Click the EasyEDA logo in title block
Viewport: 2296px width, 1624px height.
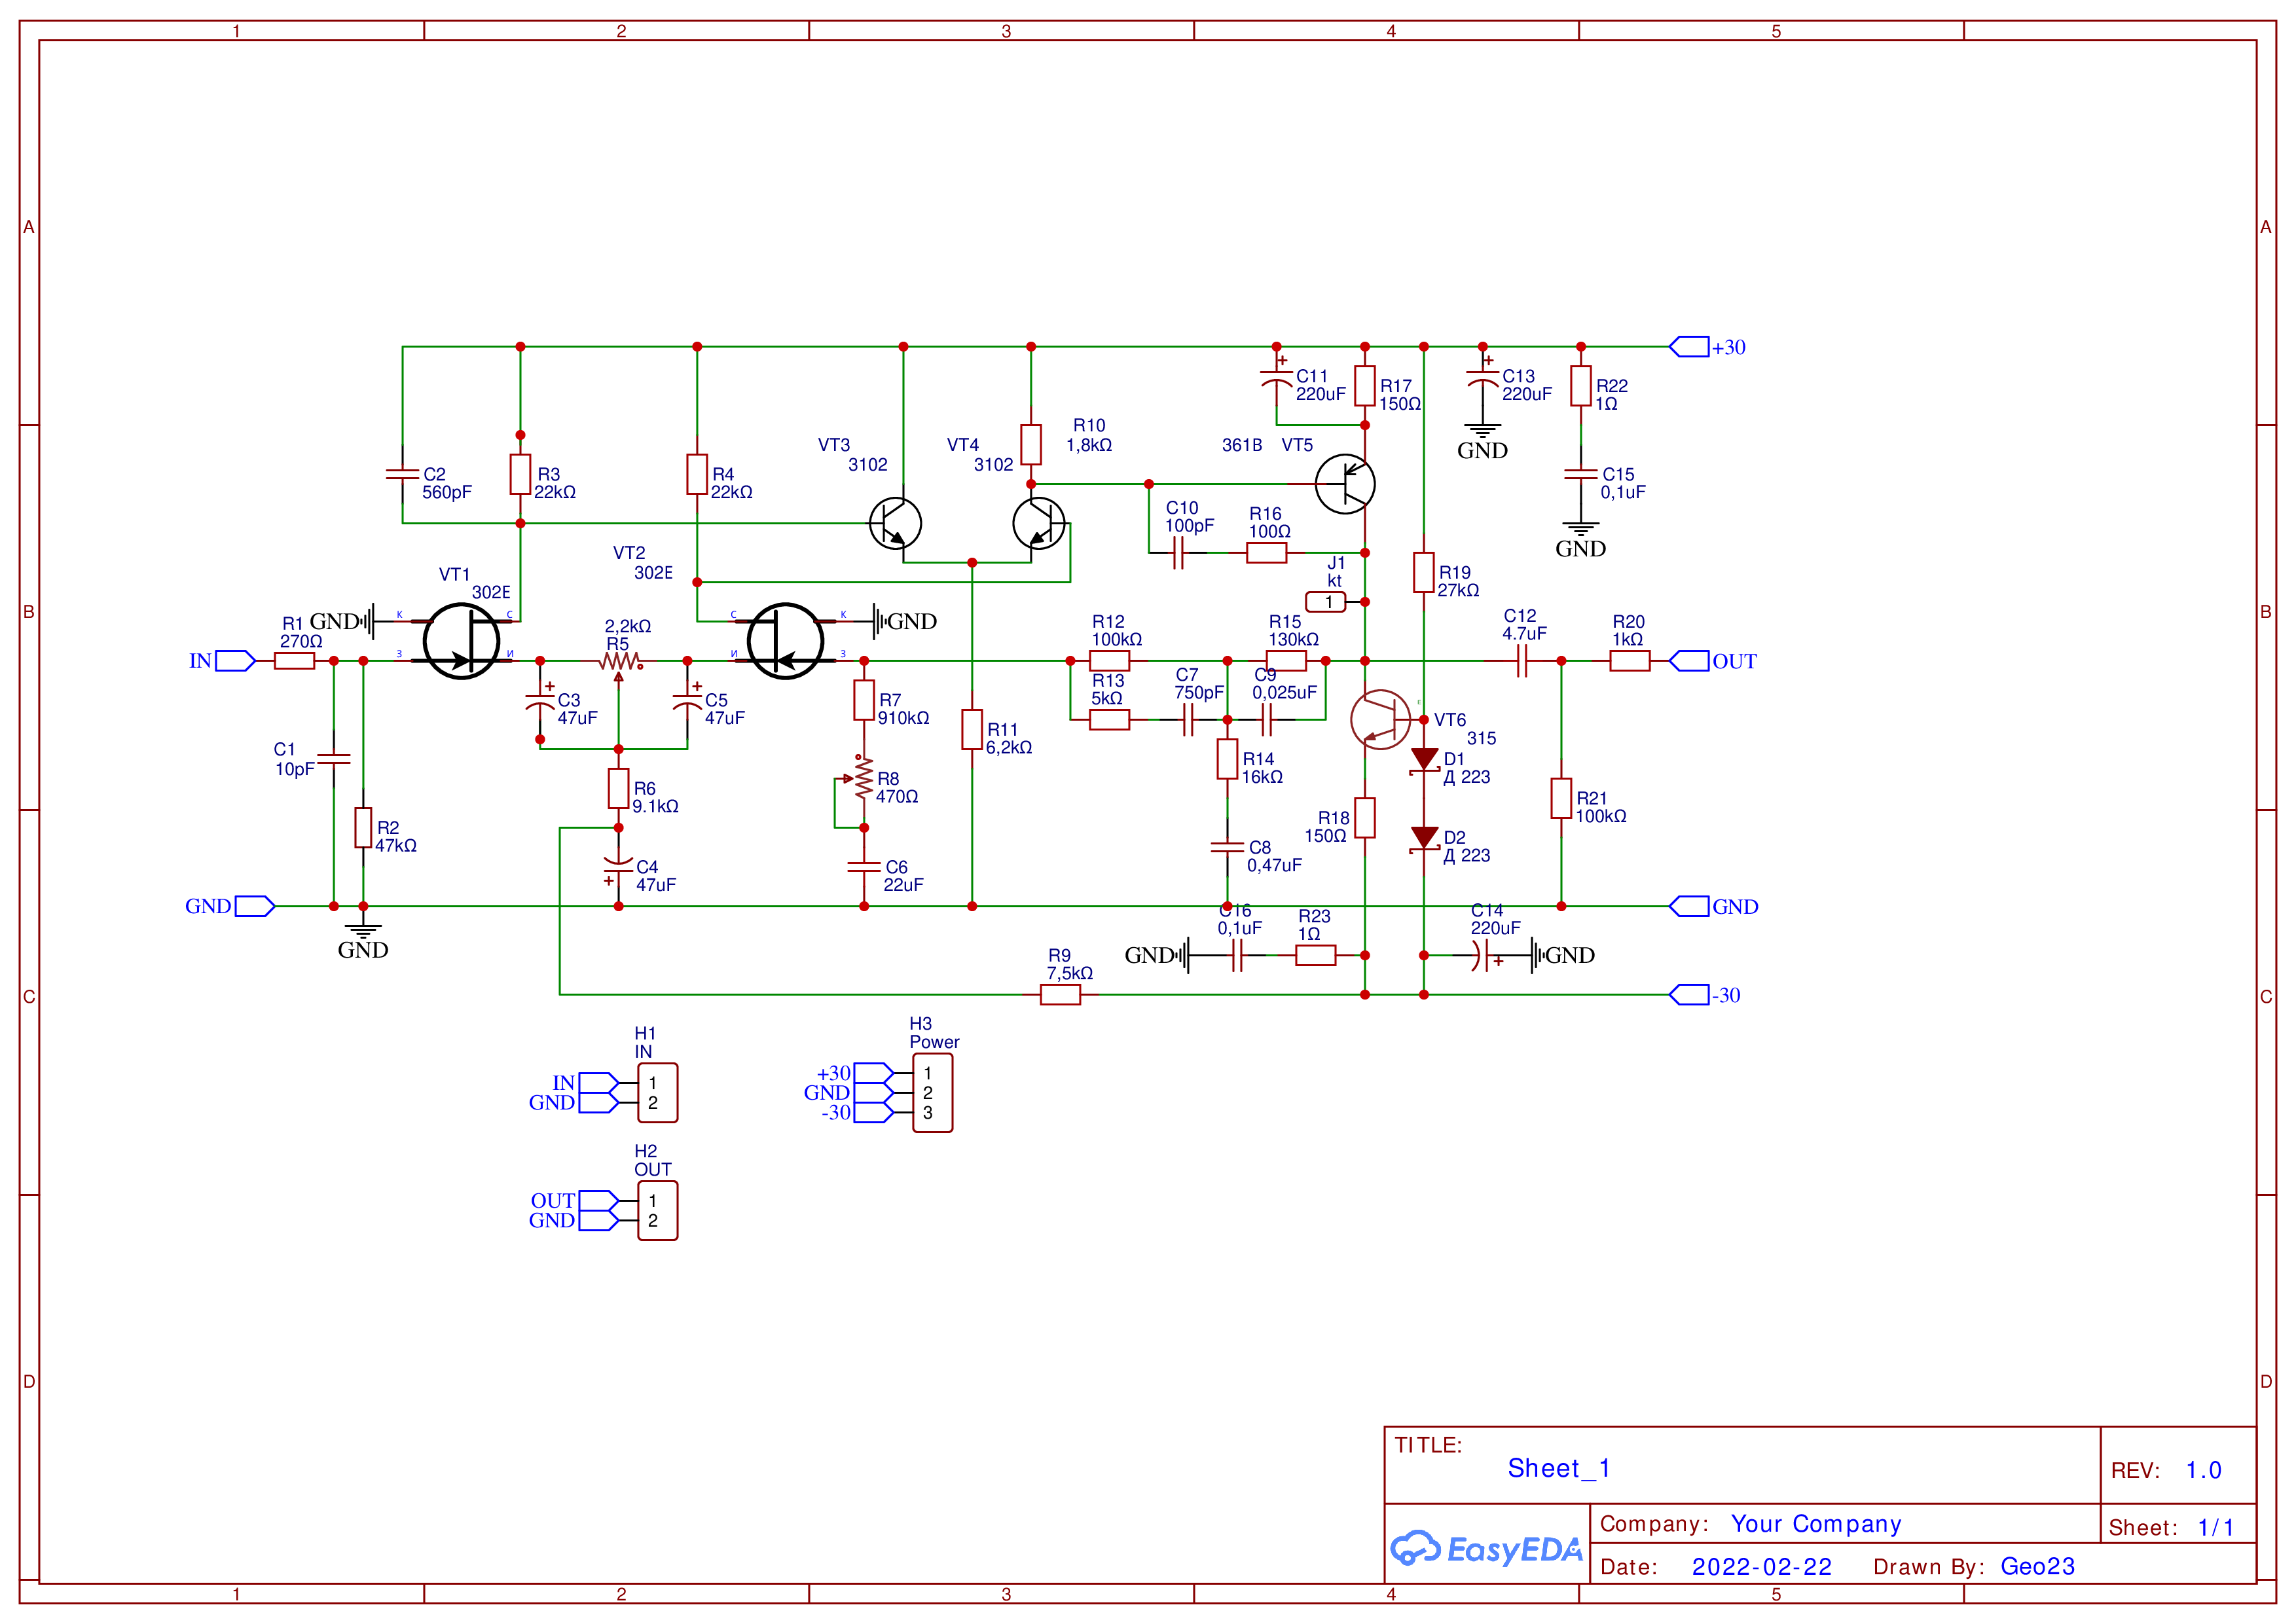click(x=1486, y=1549)
